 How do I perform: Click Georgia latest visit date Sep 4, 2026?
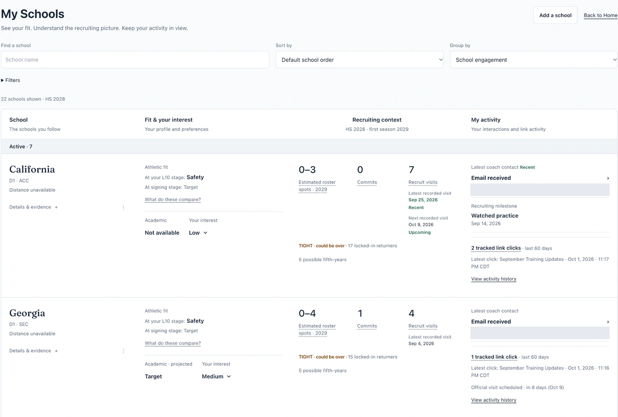(421, 344)
